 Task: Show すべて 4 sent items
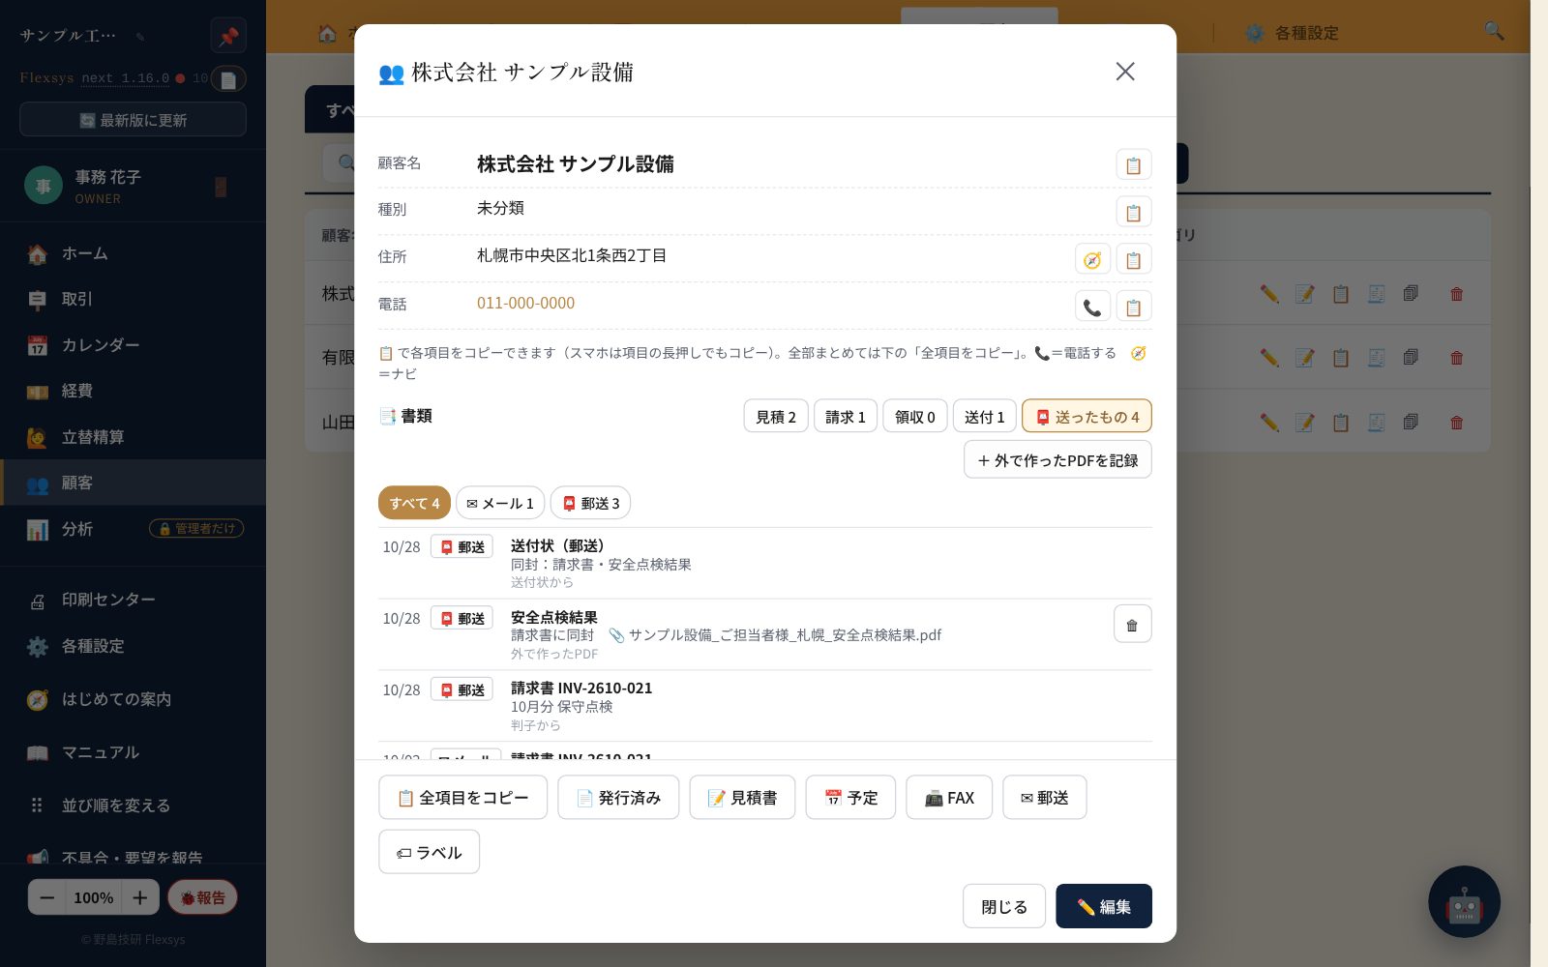(414, 503)
